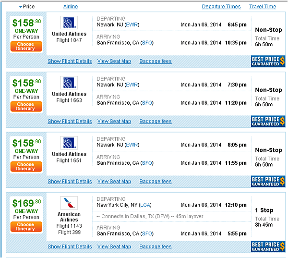Image resolution: width=288 pixels, height=258 pixels.
Task: Sort flights by Airline
Action: [x=71, y=7]
